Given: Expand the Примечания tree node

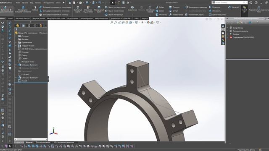Looking at the screenshot, I should point(16,43).
